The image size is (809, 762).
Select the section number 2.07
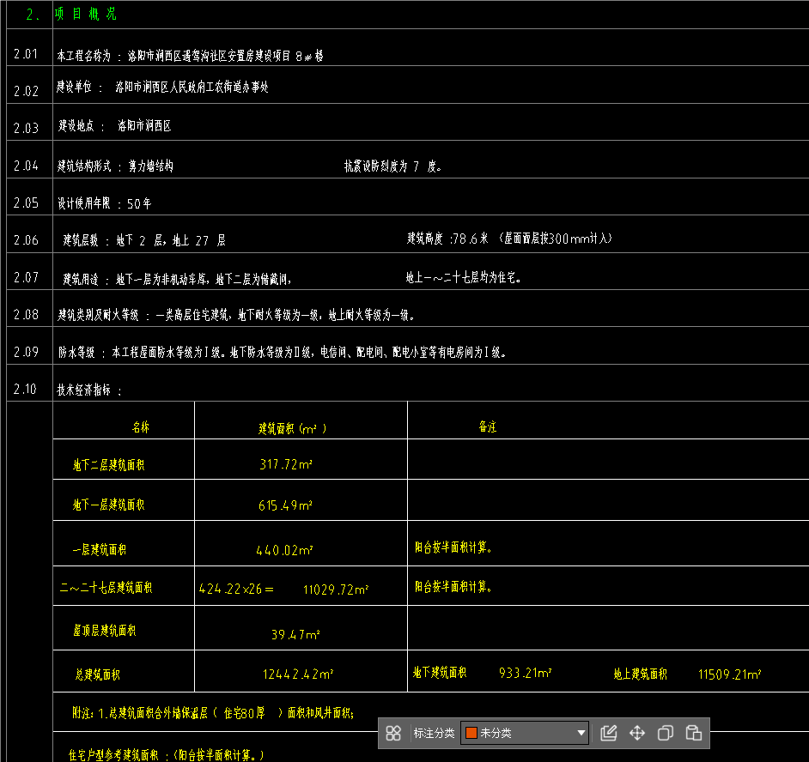pos(26,277)
